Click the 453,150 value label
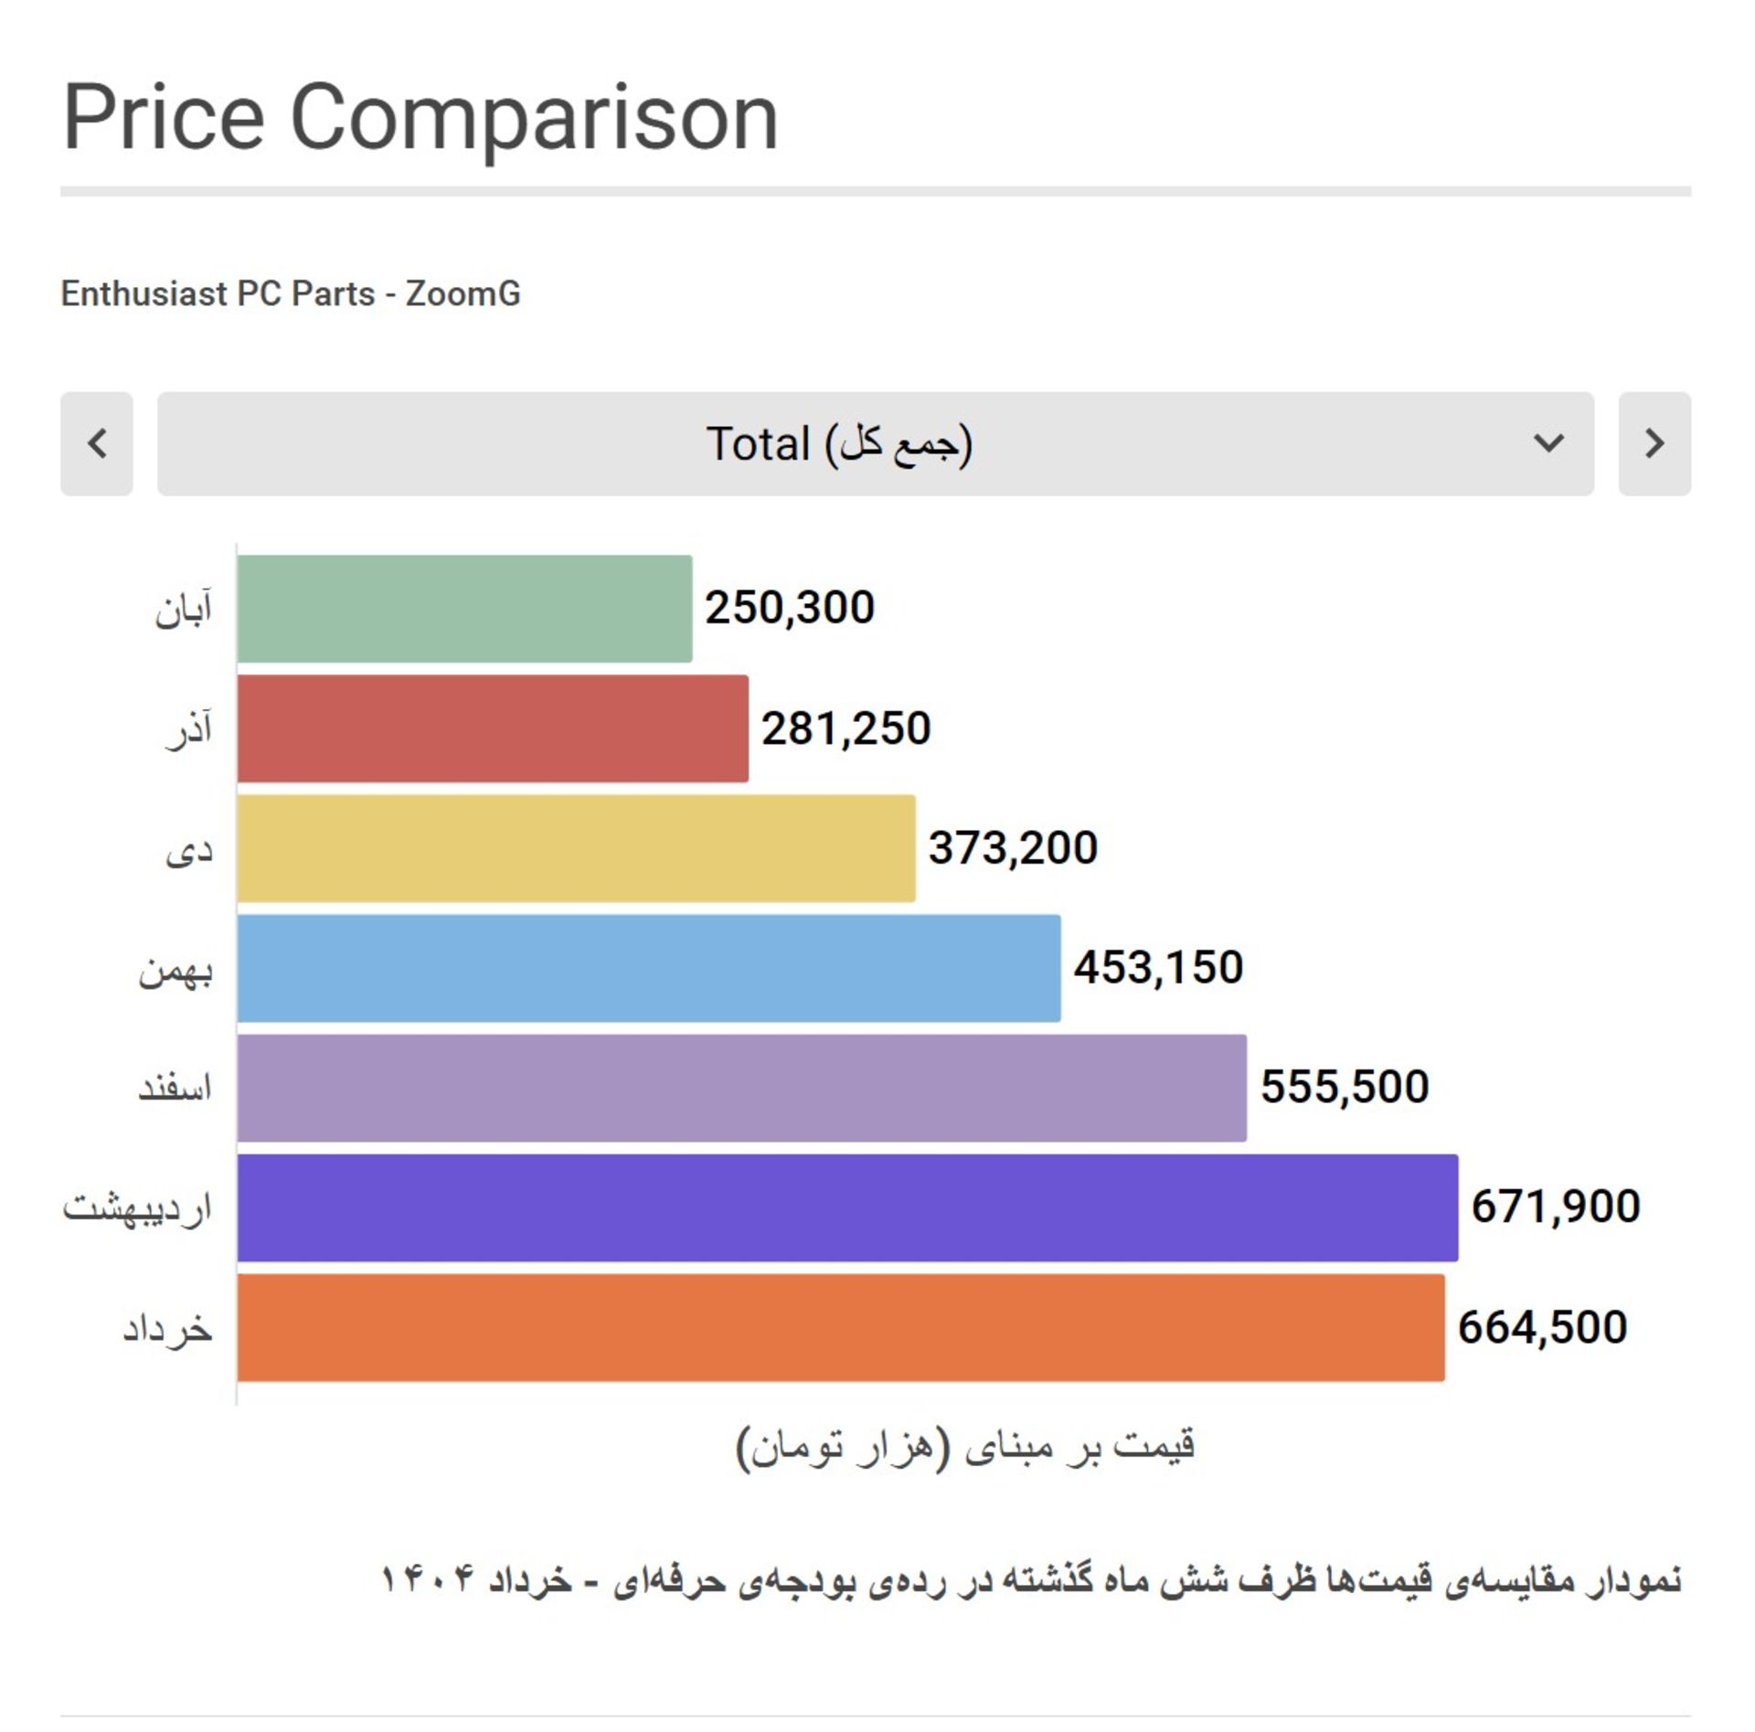This screenshot has width=1755, height=1732. coord(1159,968)
